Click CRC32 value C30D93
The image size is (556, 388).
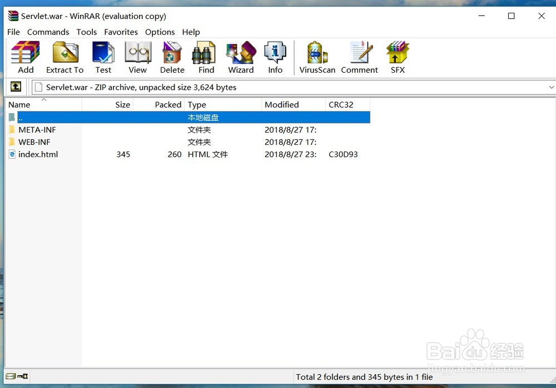coord(343,154)
